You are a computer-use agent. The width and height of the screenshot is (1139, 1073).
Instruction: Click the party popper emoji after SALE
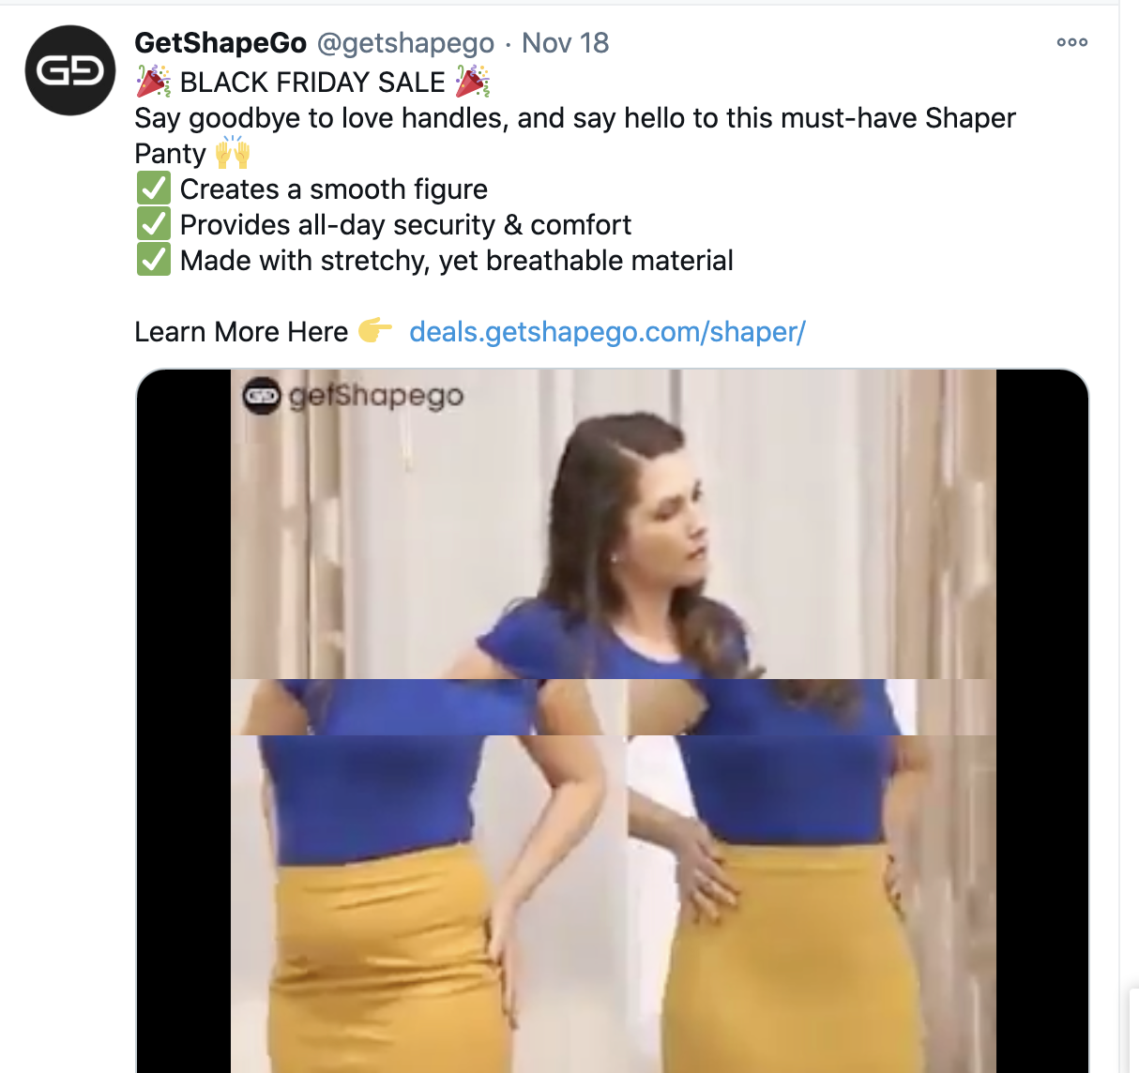coord(473,83)
